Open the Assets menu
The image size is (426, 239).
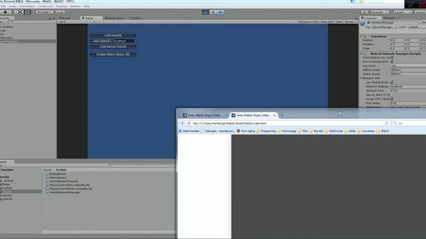[x=13, y=6]
